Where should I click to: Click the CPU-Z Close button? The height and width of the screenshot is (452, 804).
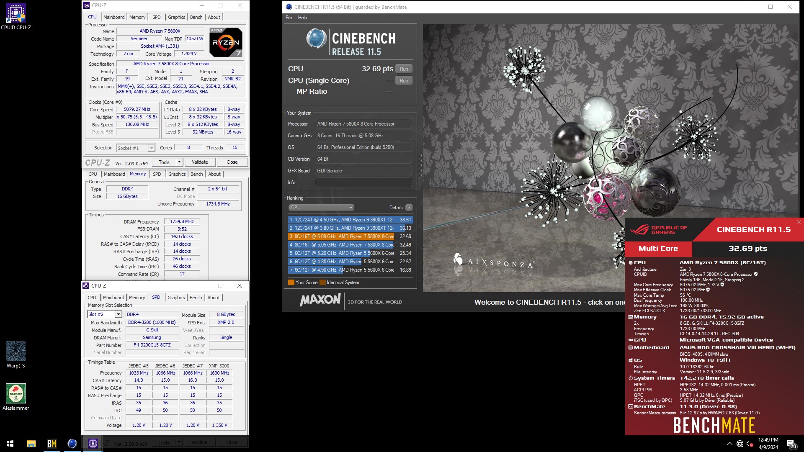click(232, 162)
